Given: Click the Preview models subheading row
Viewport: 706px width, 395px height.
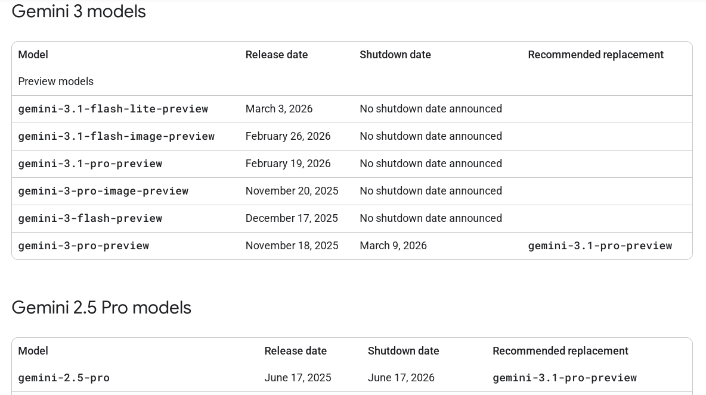Looking at the screenshot, I should (55, 81).
